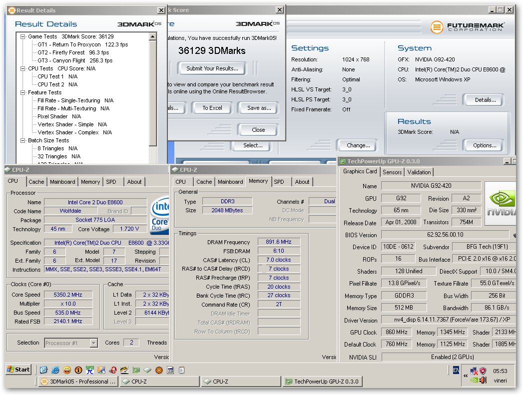The image size is (523, 395).
Task: Click the GPU-Z BIOS Version field
Action: pos(445,235)
